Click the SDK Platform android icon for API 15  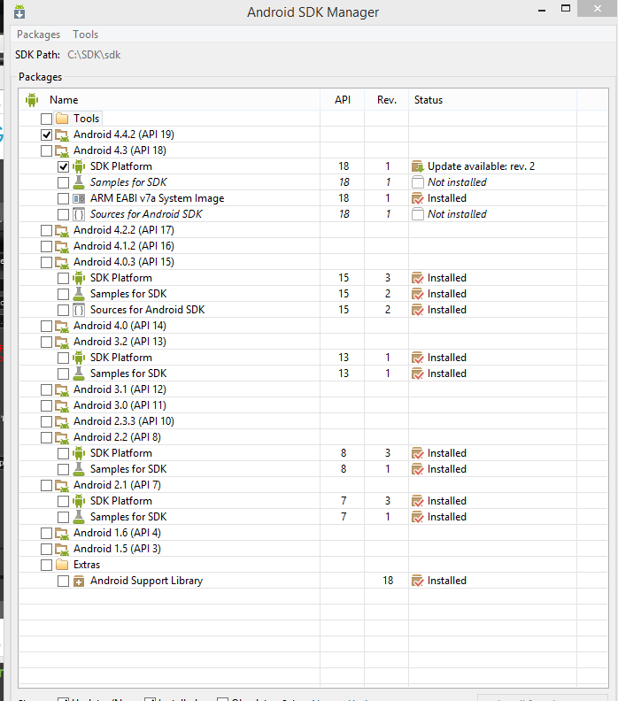tap(79, 278)
